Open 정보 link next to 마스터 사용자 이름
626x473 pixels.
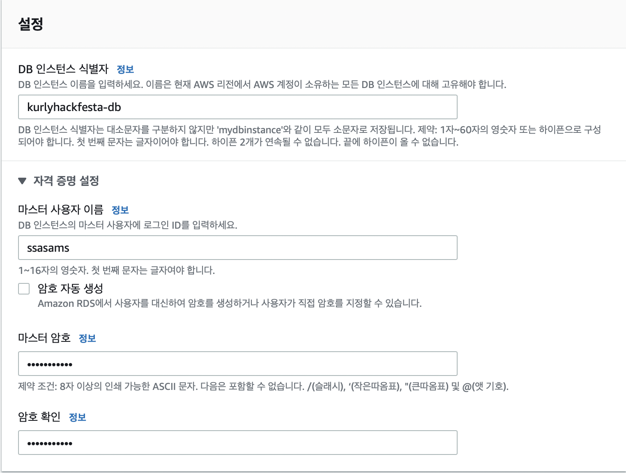[x=120, y=210]
